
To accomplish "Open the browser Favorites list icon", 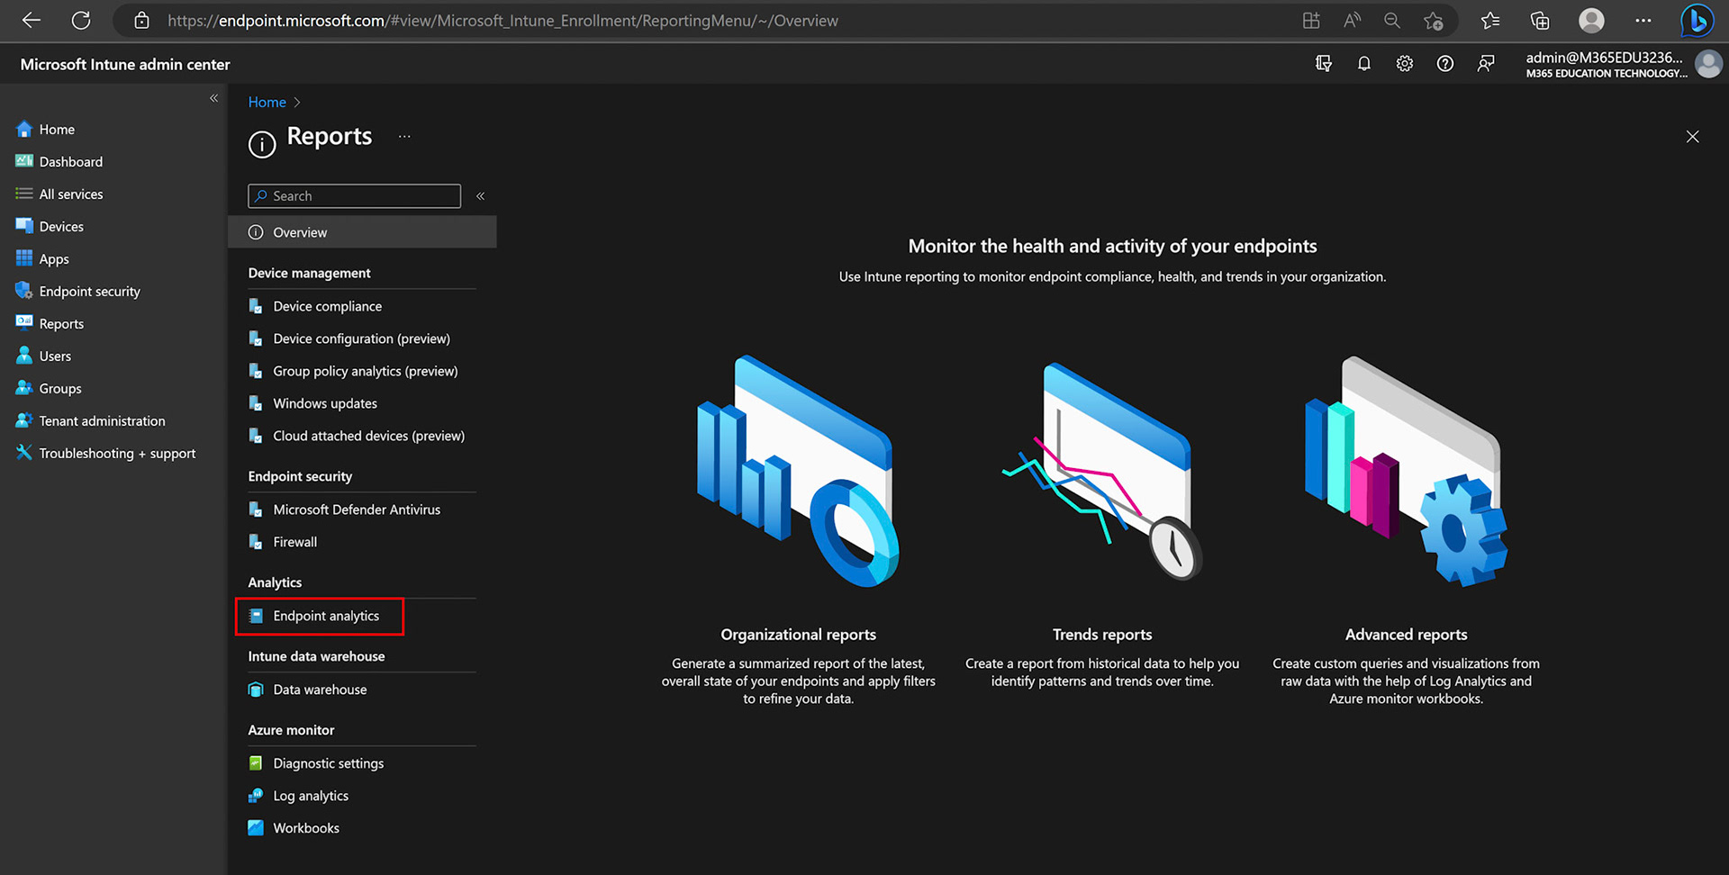I will 1490,20.
